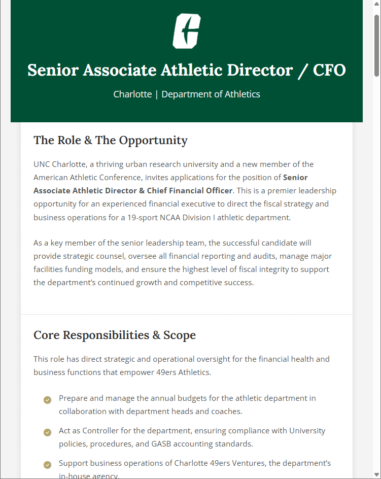Image resolution: width=381 pixels, height=479 pixels.
Task: Click the "Charlotte | Department of Athletics" subtitle
Action: point(187,94)
